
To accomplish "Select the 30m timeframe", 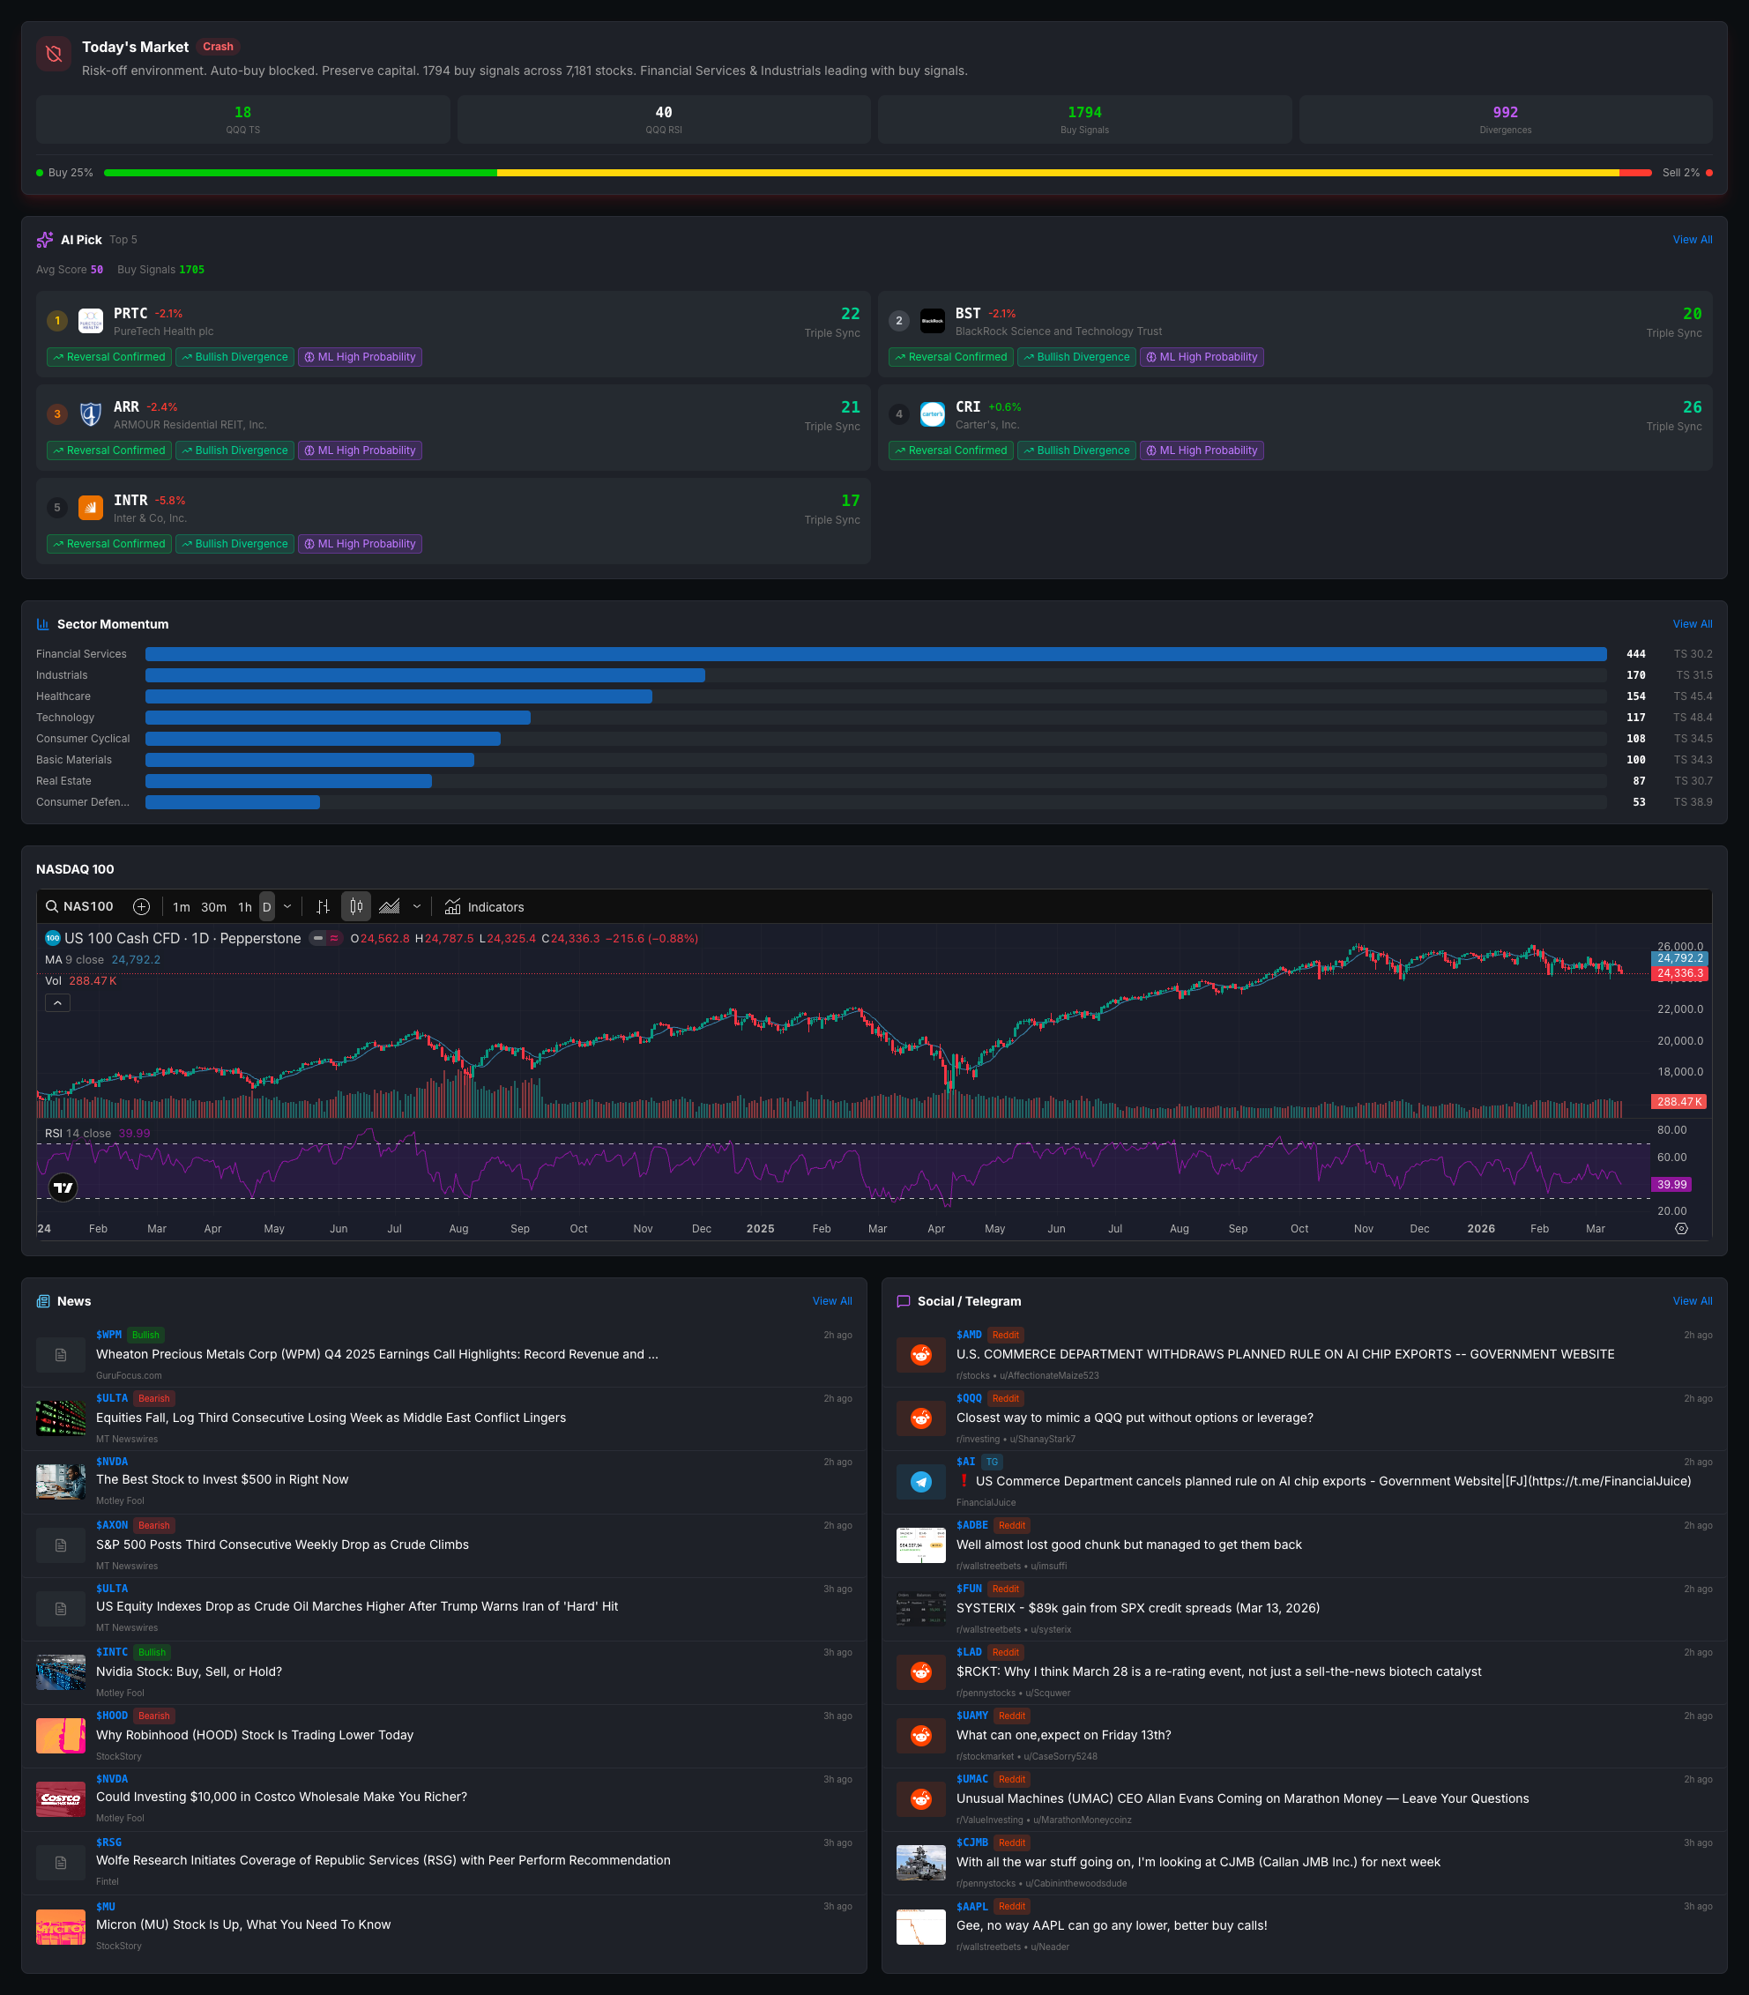I will (x=212, y=905).
